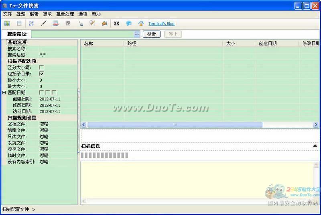321x215 pixels.
Task: Sort results by the 名称 column header
Action: [102, 43]
